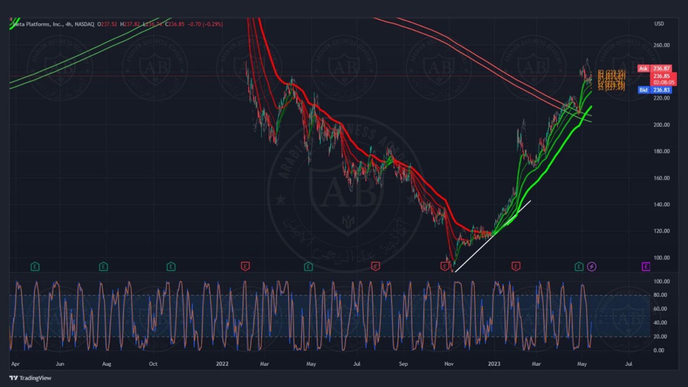This screenshot has height=387, width=688.
Task: Click the open value O237.52
Action: (x=107, y=24)
